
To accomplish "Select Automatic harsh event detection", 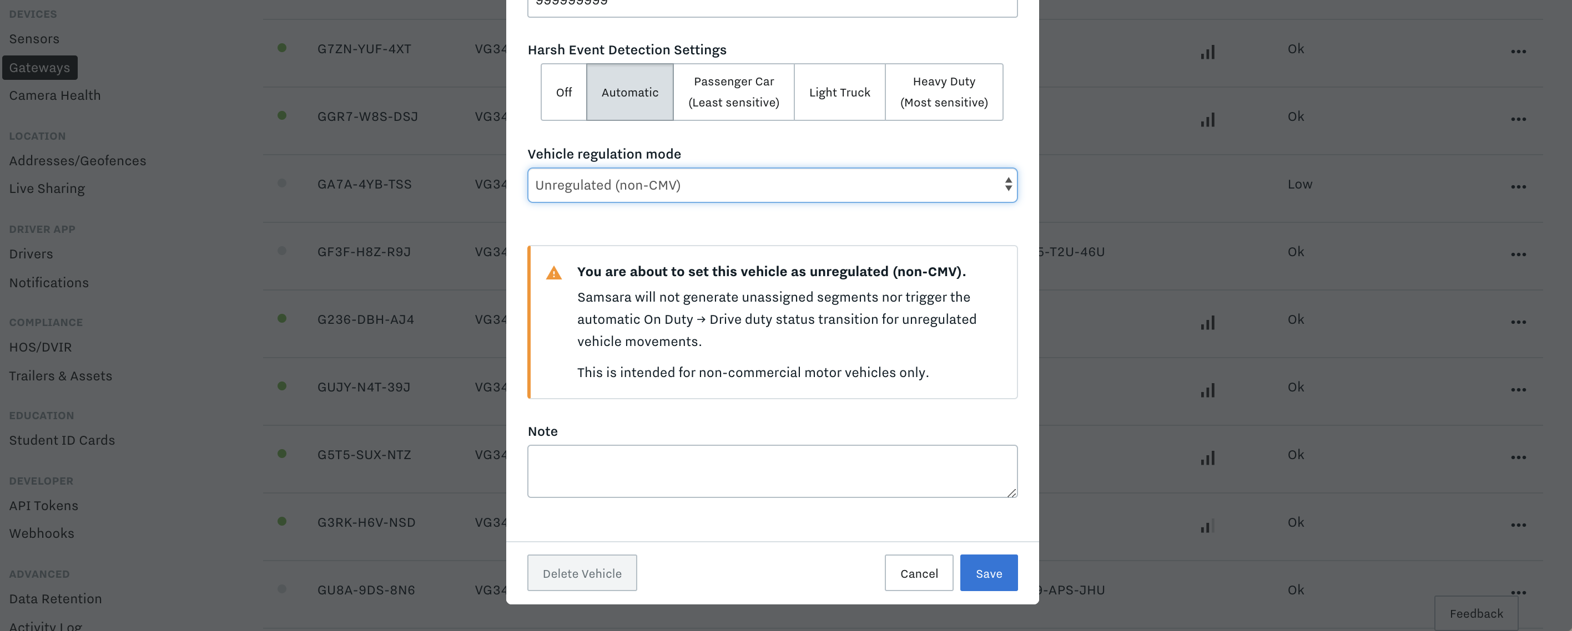I will (630, 92).
